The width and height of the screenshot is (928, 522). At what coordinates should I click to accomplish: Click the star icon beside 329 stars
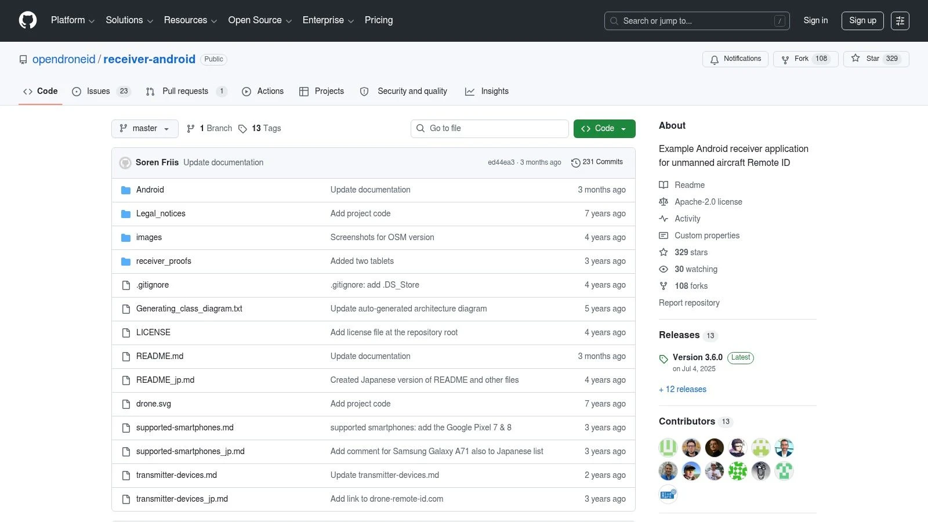(x=664, y=252)
